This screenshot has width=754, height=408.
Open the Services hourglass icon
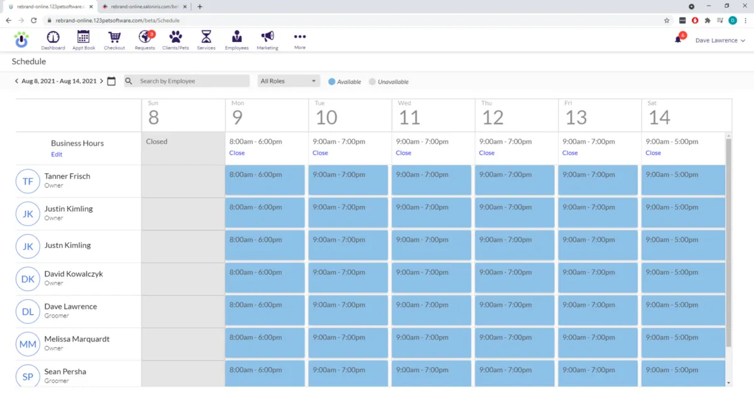click(x=206, y=38)
